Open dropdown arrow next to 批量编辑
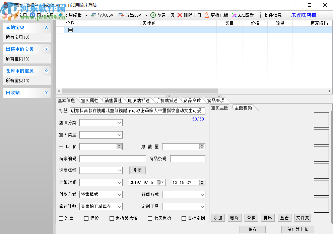The height and width of the screenshot is (234, 333). (x=86, y=15)
